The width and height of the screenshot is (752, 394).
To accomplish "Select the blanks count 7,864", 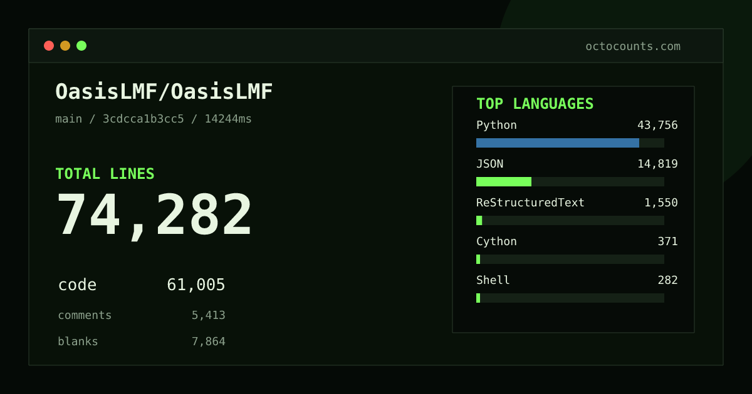I will (209, 341).
